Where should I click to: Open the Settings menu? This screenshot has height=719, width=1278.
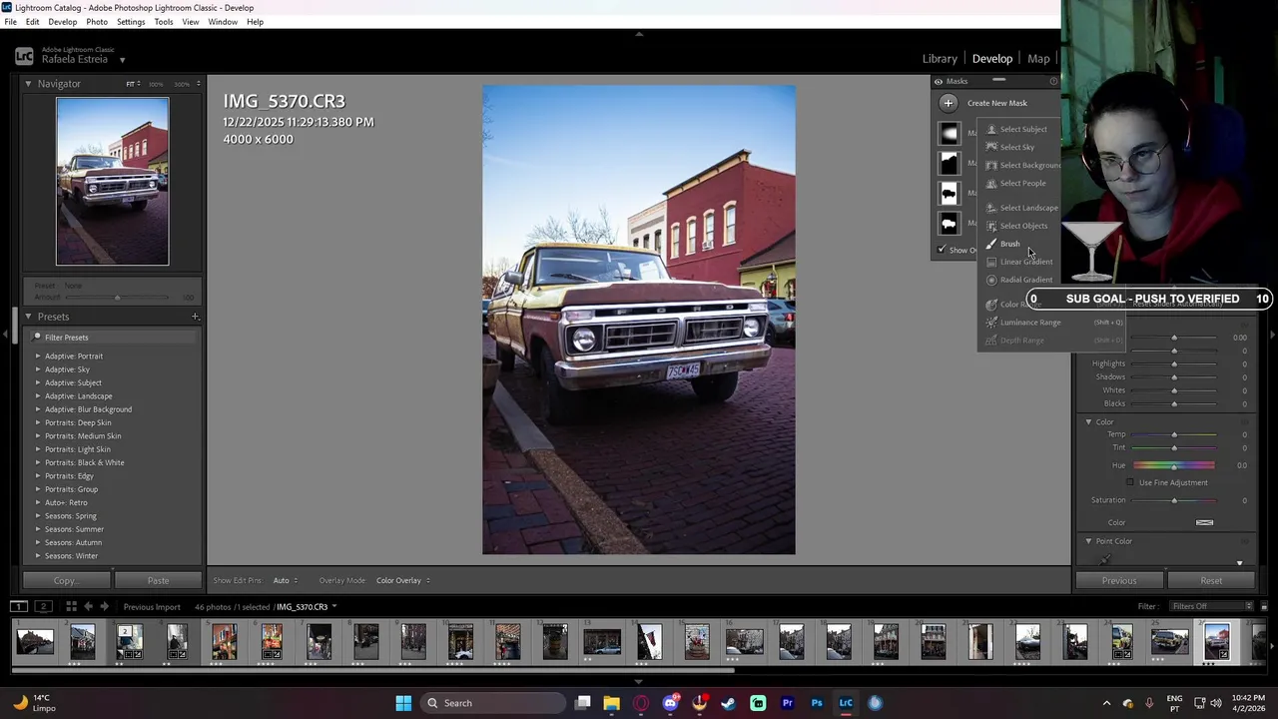(x=131, y=22)
